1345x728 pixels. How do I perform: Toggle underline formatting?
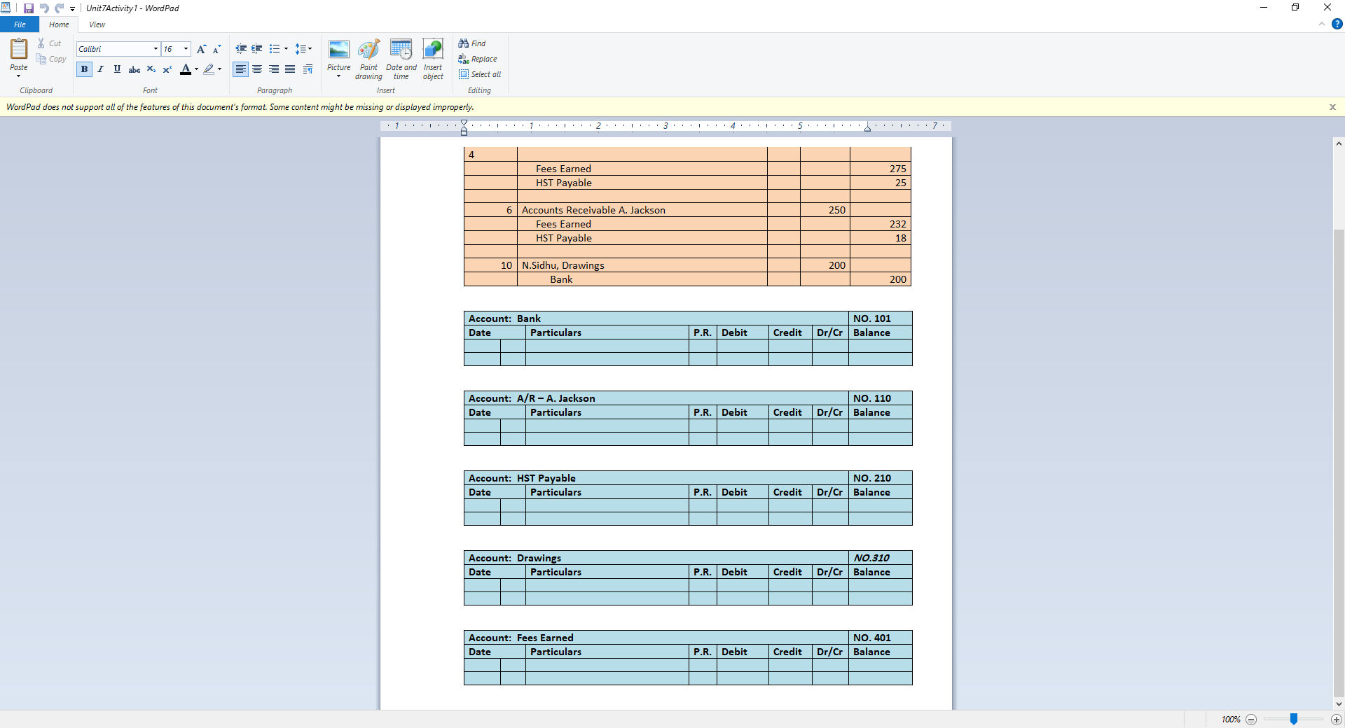(x=117, y=69)
